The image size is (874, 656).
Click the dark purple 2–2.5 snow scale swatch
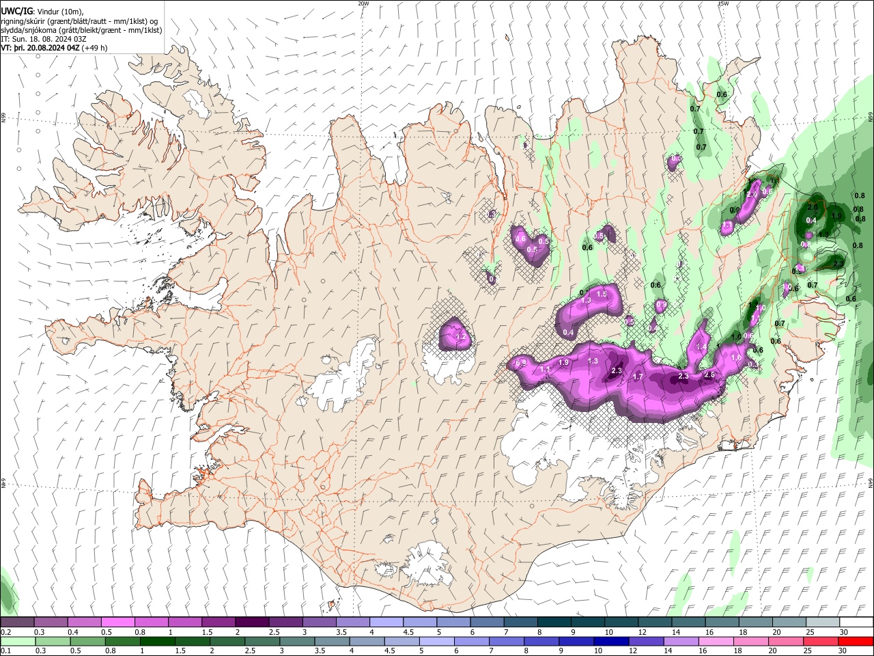coord(252,622)
